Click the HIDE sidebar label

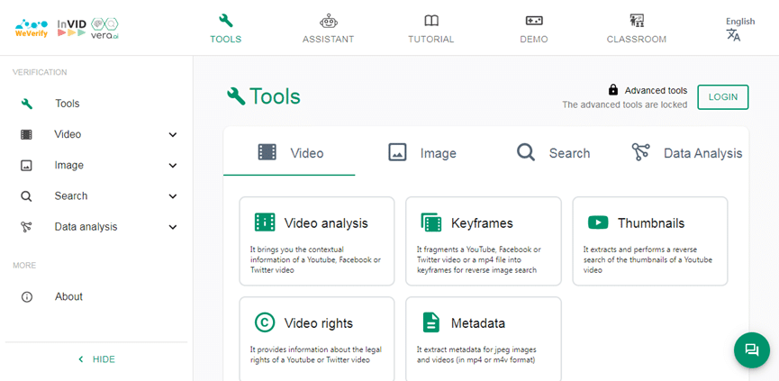tap(104, 359)
